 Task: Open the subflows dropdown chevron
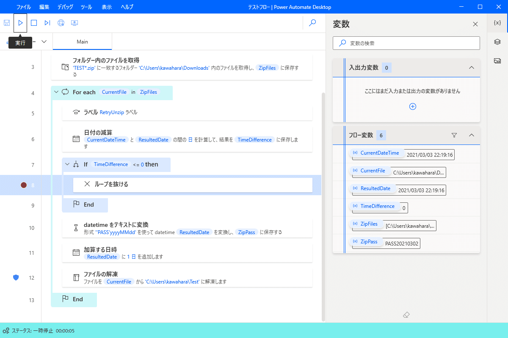[x=44, y=42]
